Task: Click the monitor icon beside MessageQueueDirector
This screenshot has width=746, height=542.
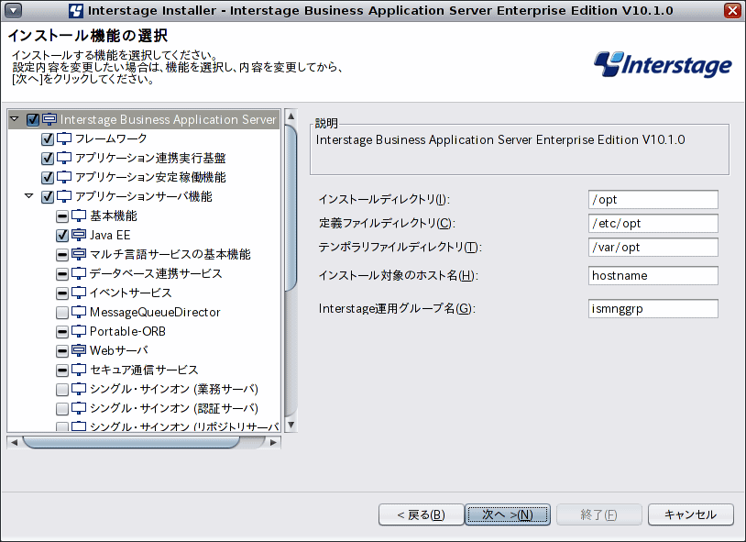Action: 79,312
